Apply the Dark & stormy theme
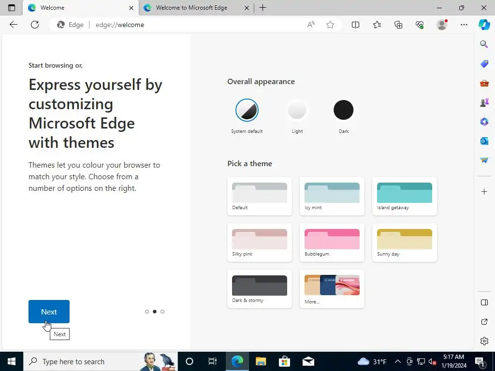495x371 pixels. [x=260, y=289]
